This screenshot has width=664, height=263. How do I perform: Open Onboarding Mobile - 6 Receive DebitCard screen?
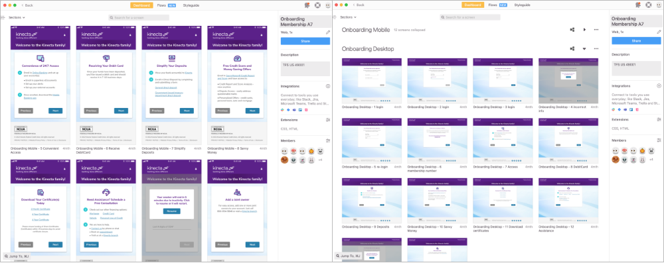pos(106,86)
